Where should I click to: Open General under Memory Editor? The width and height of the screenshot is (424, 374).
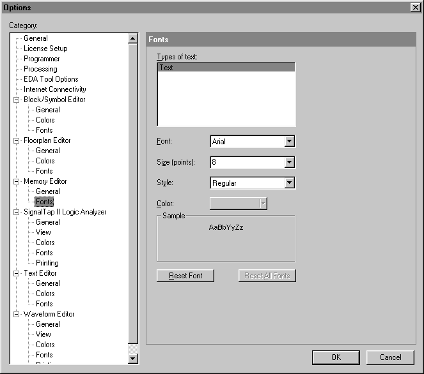click(48, 191)
